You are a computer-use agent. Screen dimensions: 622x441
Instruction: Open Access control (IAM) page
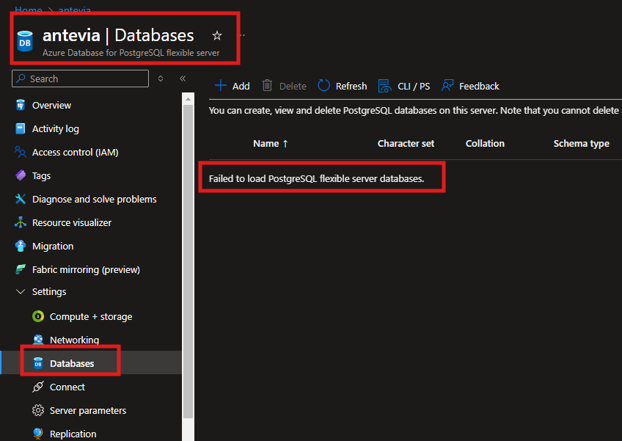point(76,152)
